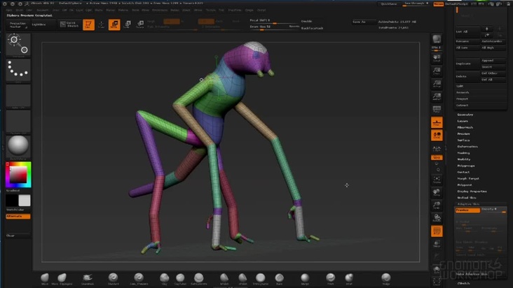Open the current brush thumbnail picker
Image resolution: width=513 pixels, height=288 pixels.
18,45
